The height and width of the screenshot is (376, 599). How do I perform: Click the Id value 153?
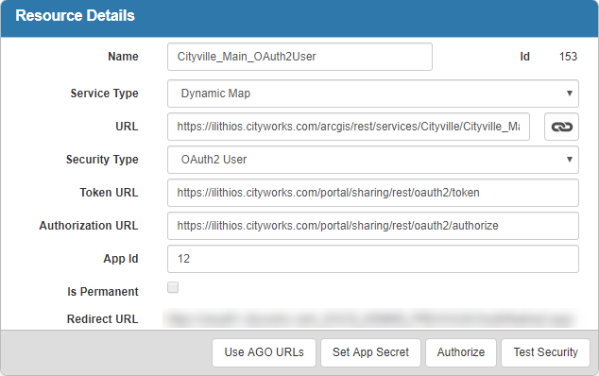[x=568, y=57]
